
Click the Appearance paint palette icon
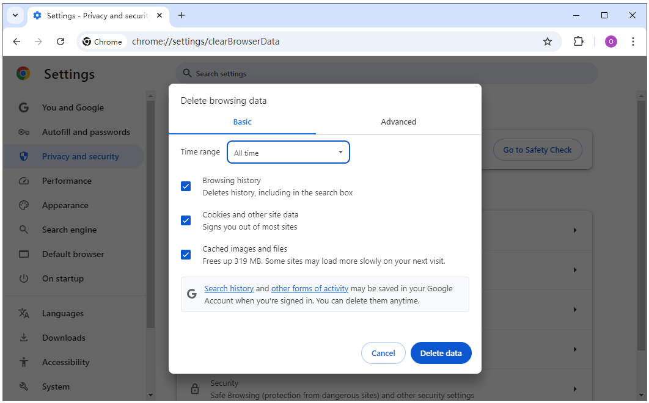[x=23, y=205]
